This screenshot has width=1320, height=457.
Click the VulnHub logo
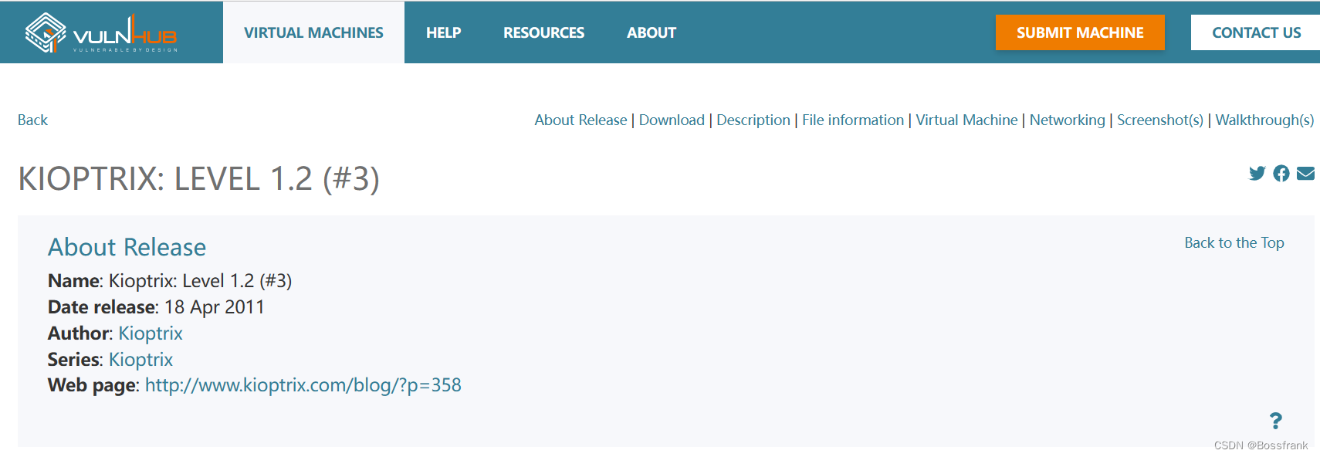click(101, 32)
